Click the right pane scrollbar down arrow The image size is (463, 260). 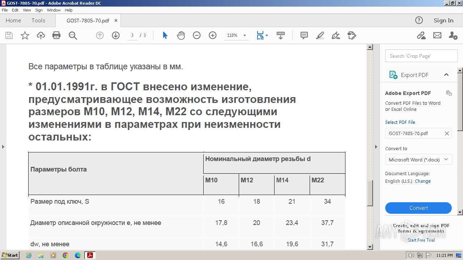pos(460,212)
